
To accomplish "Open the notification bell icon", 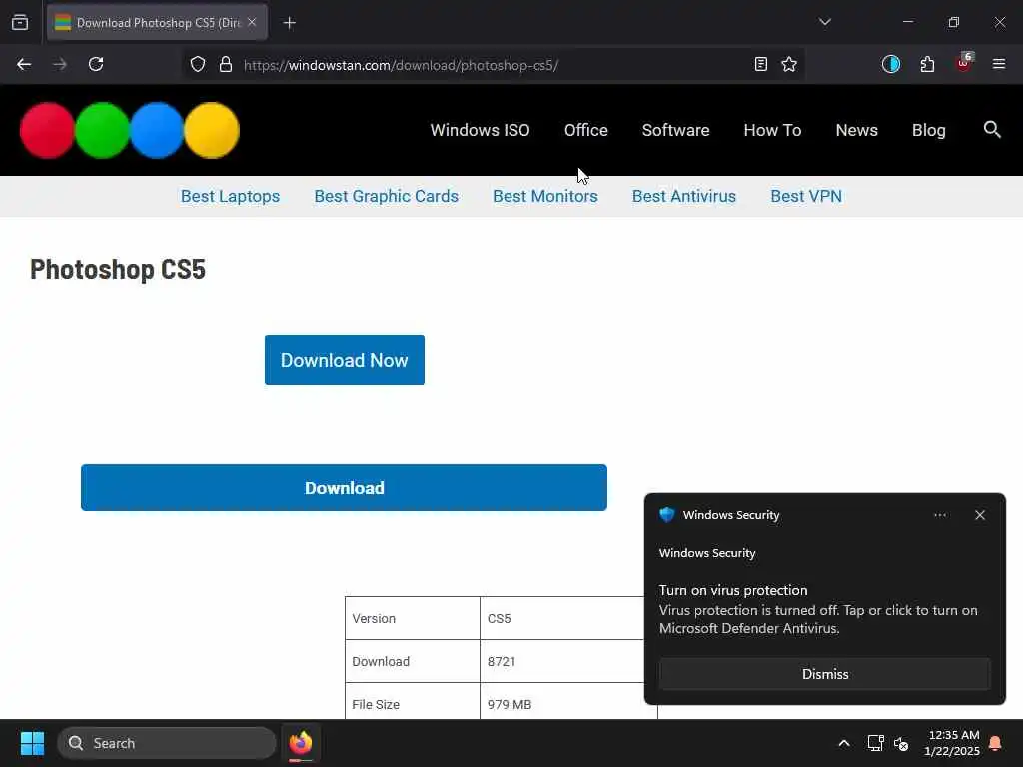I will (x=995, y=743).
